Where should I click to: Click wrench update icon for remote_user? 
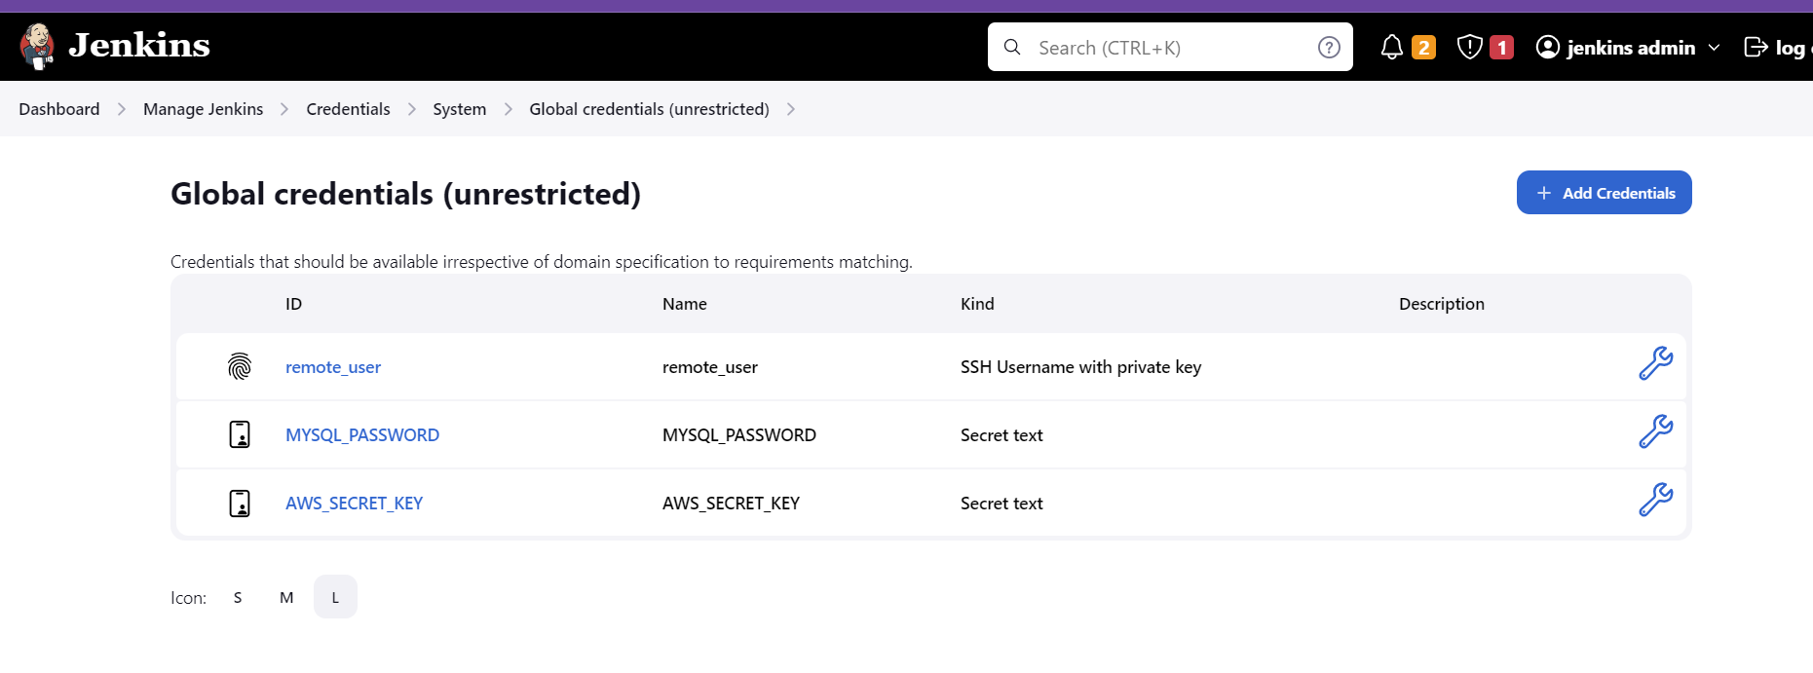(1655, 363)
